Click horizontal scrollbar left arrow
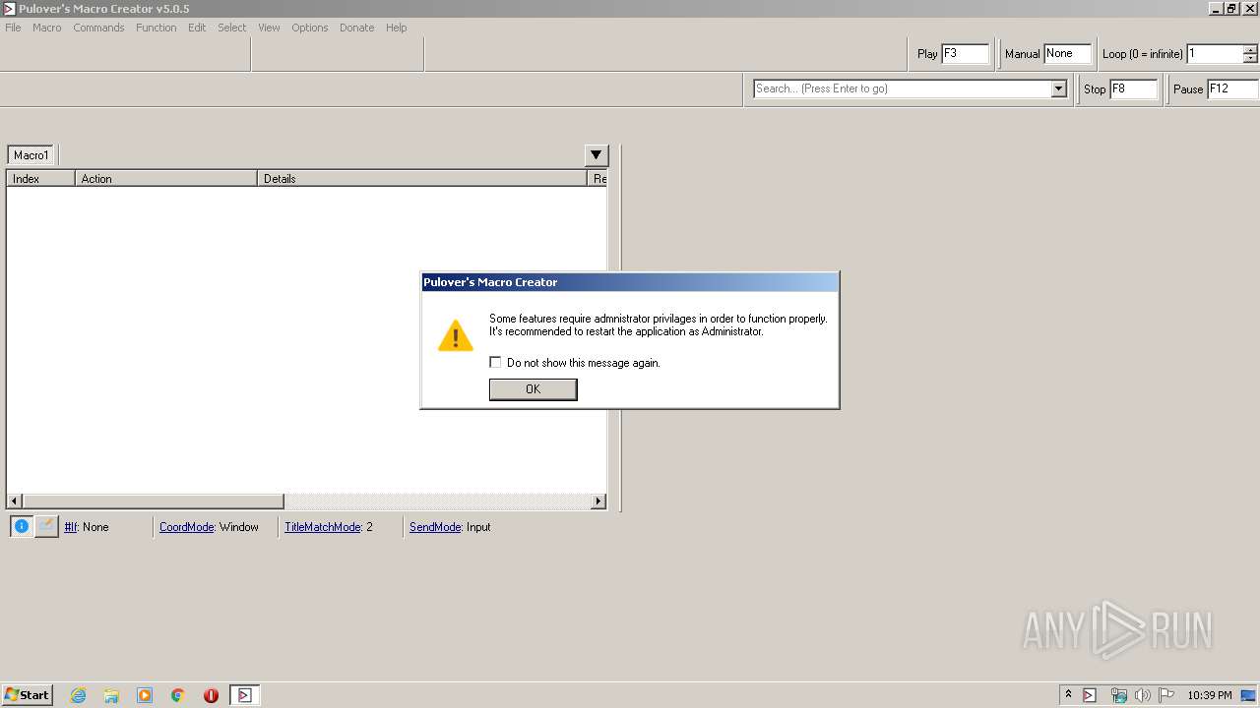Image resolution: width=1260 pixels, height=708 pixels. (x=15, y=501)
